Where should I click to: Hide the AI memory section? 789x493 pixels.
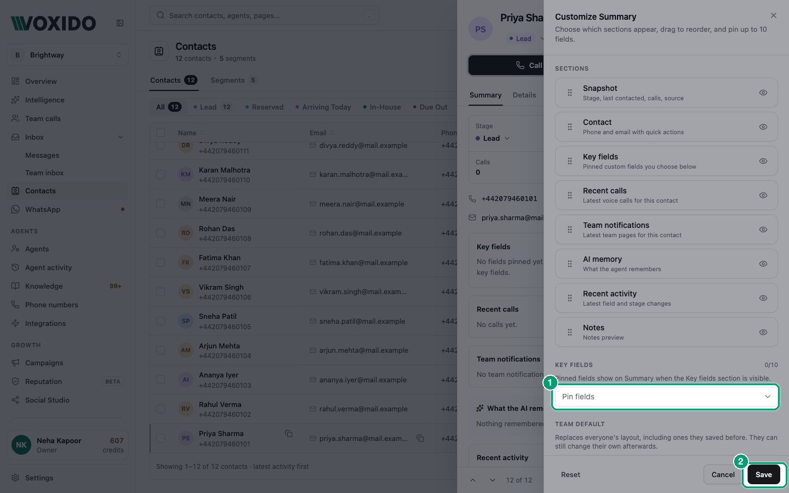pyautogui.click(x=763, y=263)
